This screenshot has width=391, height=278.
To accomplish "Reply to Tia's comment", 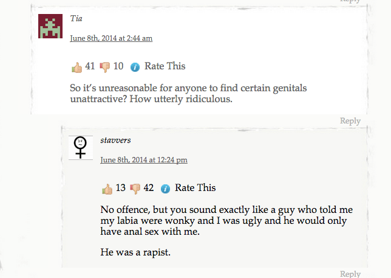I will coord(350,121).
